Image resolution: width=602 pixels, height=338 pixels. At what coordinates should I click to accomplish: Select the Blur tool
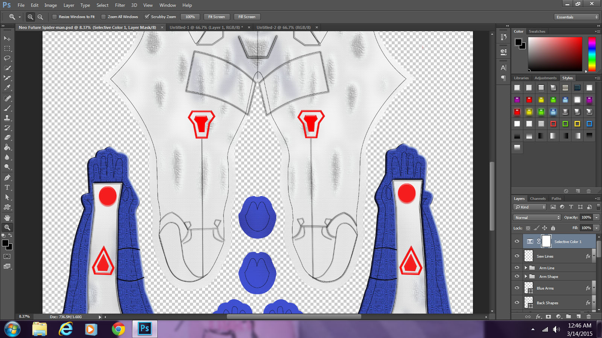tap(7, 157)
